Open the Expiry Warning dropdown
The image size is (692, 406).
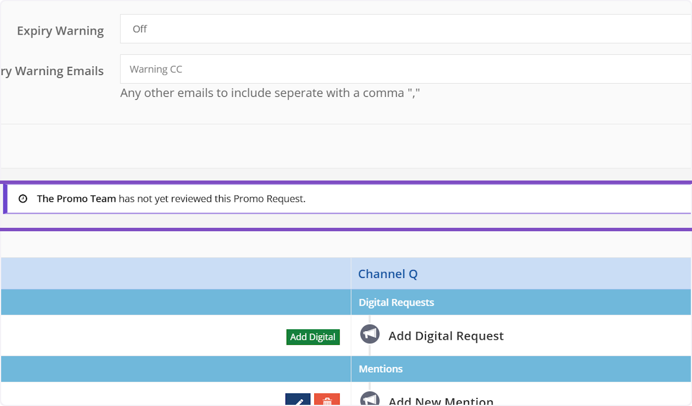[x=405, y=29]
